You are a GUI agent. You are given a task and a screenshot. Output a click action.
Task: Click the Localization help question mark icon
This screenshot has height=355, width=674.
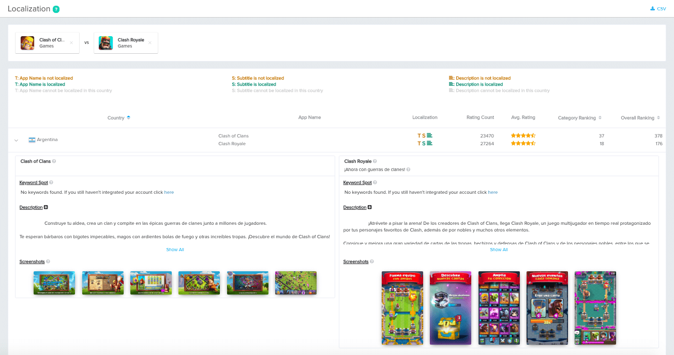pos(56,9)
